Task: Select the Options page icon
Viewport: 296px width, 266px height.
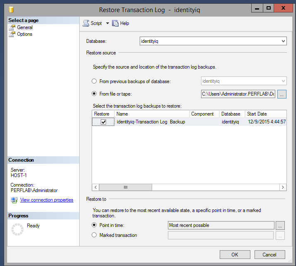Action: (x=12, y=34)
